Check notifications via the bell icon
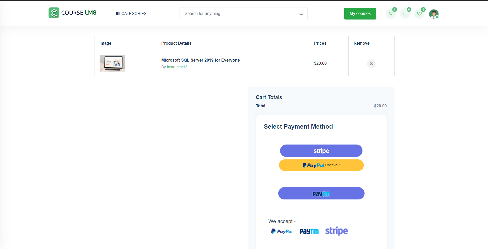488x249 pixels. (405, 14)
